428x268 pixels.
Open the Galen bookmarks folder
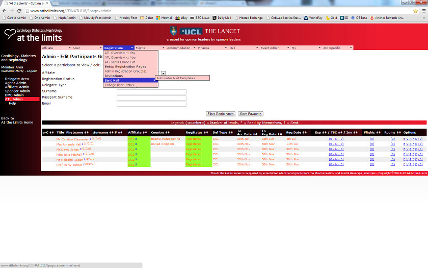(147, 18)
